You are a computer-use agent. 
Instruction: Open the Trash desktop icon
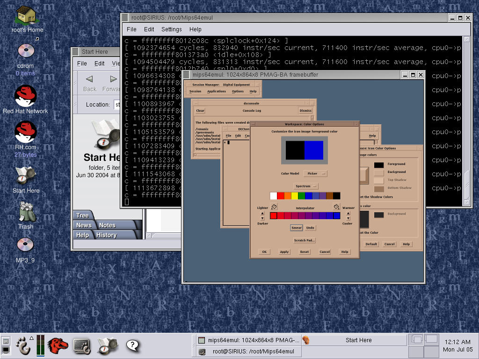(x=26, y=212)
